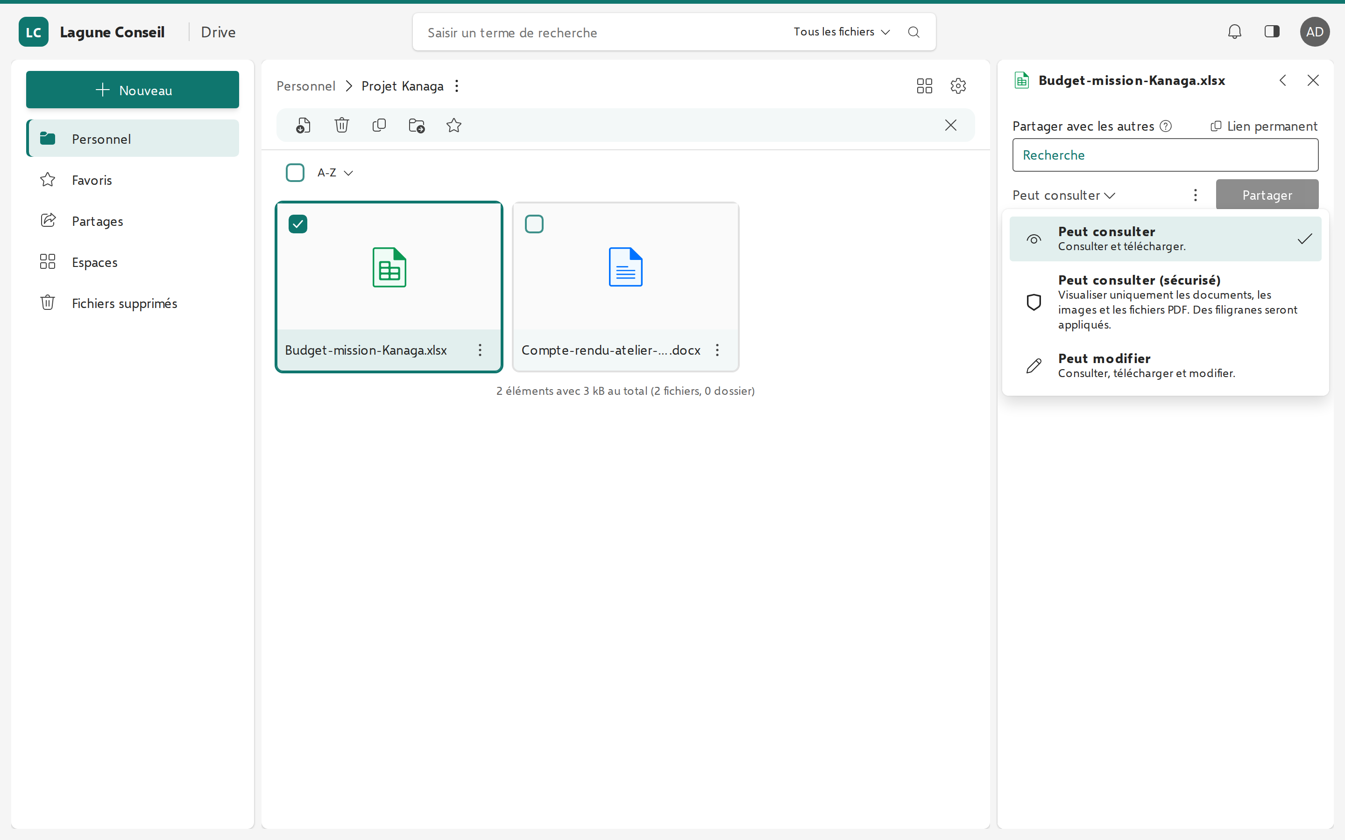The image size is (1345, 840).
Task: Check the Compte-rendu-atelier docx checkbox
Action: pos(534,224)
